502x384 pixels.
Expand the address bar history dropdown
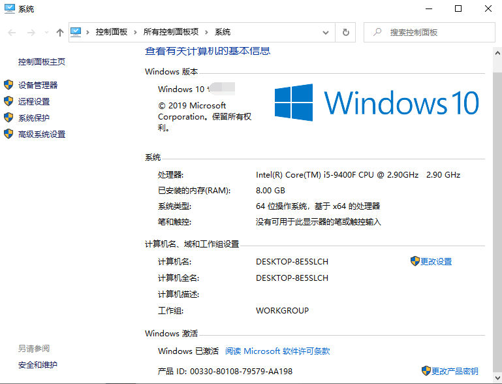point(326,32)
